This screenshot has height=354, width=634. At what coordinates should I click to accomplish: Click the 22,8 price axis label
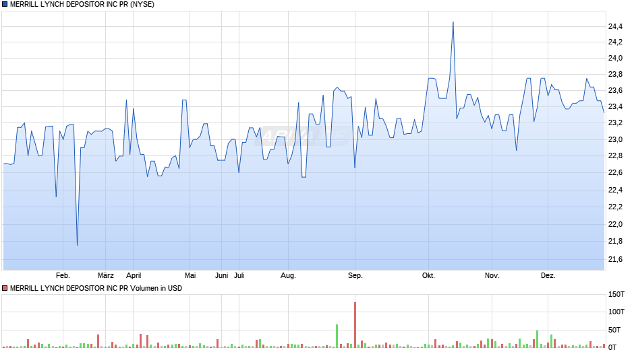coord(615,156)
